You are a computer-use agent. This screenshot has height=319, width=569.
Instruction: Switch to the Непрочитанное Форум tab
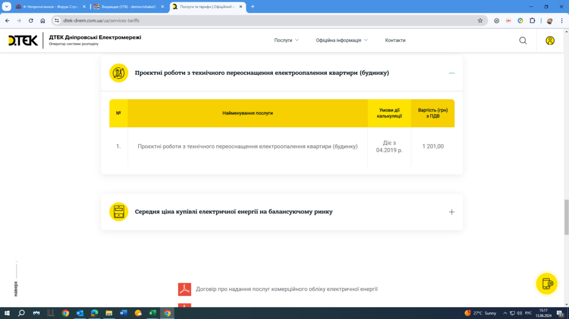[51, 6]
